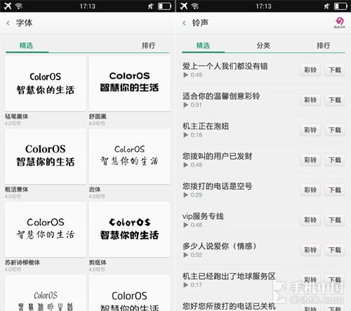Open ringtone 您好您所拨打的电话已关机
Screen dimensions: 351x311
229,306
